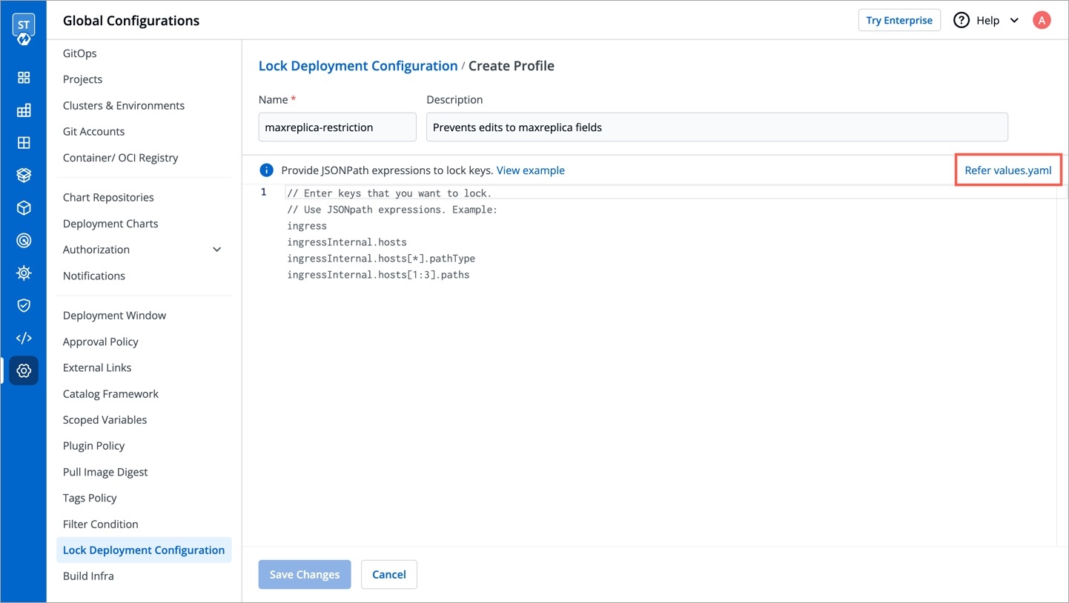Click the sun-shaped sidebar icon
The height and width of the screenshot is (603, 1069).
[x=24, y=273]
